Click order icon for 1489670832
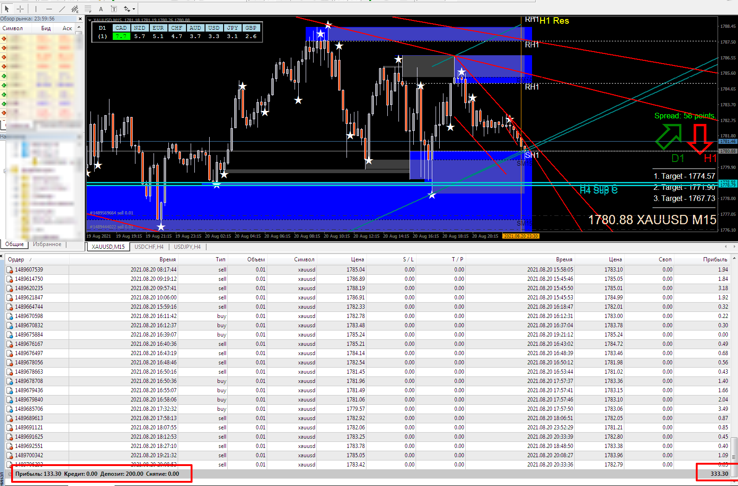738x486 pixels. click(x=10, y=325)
